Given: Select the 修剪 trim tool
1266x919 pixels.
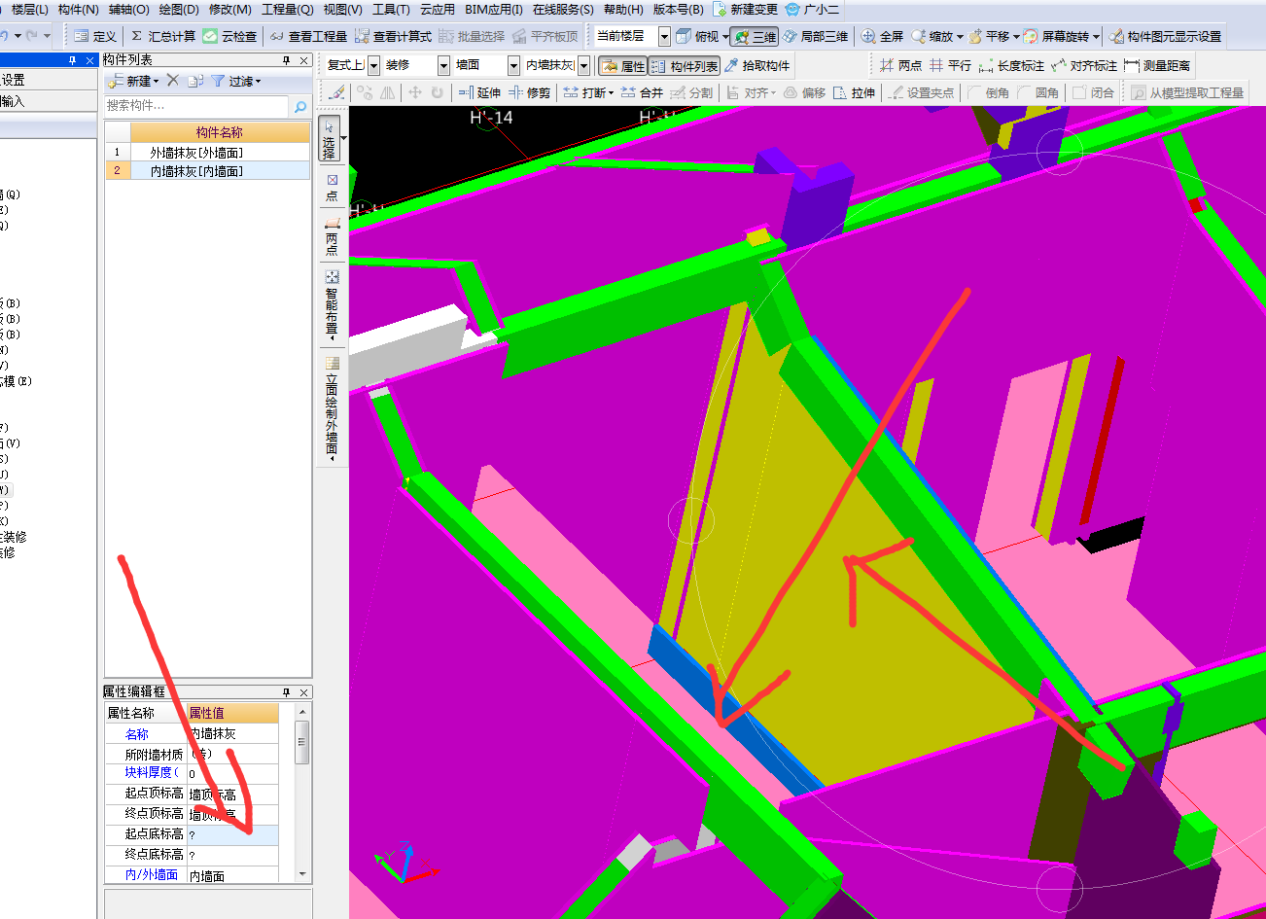Looking at the screenshot, I should tap(530, 92).
